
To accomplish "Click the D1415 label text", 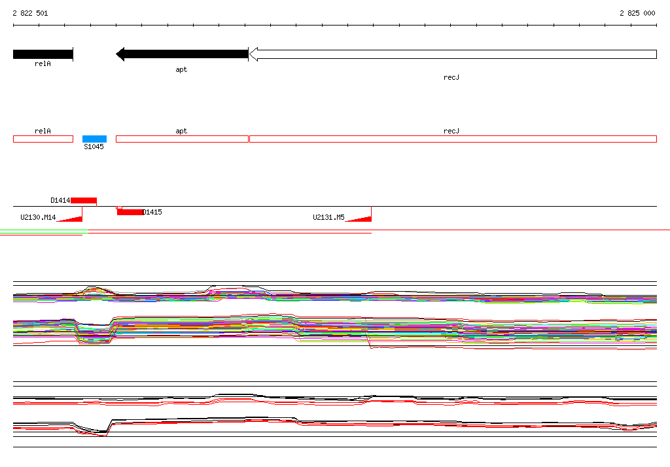I will click(152, 212).
